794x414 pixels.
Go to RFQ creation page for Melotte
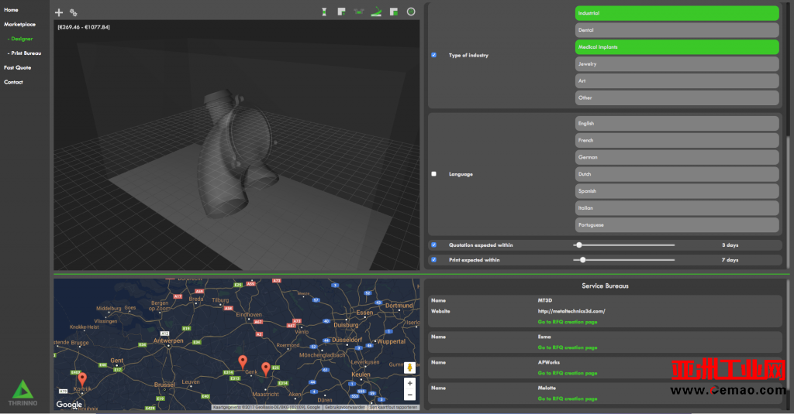tap(567, 399)
